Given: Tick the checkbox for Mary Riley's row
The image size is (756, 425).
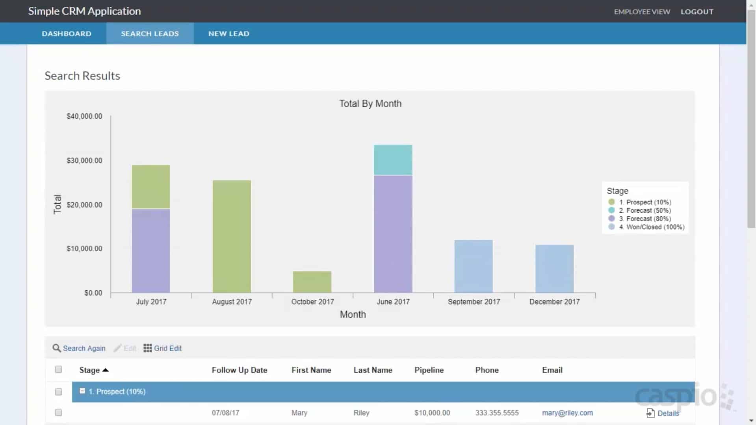Looking at the screenshot, I should (x=59, y=412).
